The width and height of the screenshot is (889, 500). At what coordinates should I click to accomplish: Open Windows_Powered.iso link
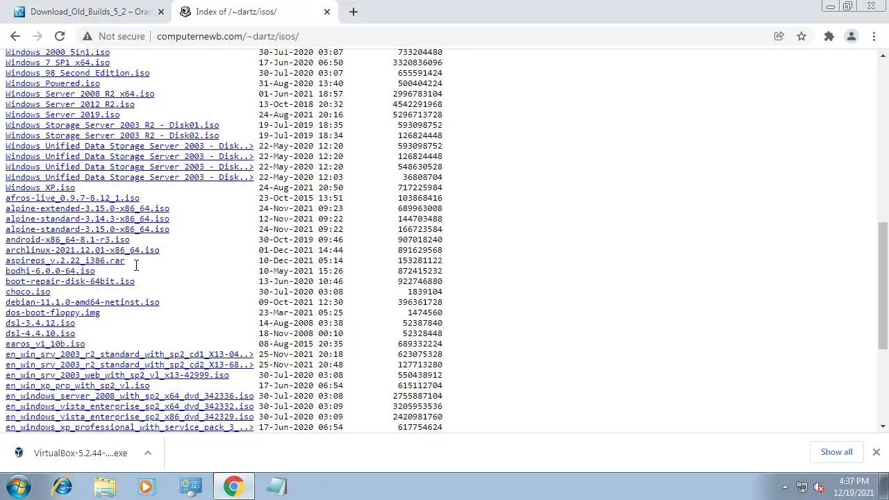(53, 83)
